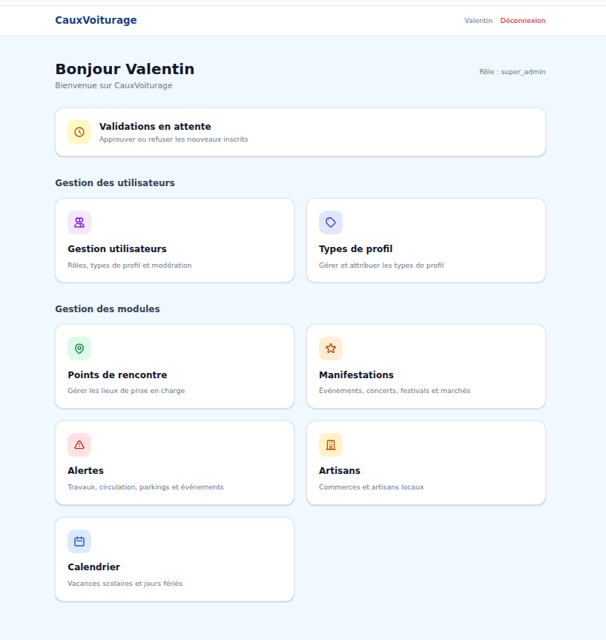Image resolution: width=606 pixels, height=640 pixels.
Task: Click the 'Gestion des utilisateurs' section heading
Action: 115,183
